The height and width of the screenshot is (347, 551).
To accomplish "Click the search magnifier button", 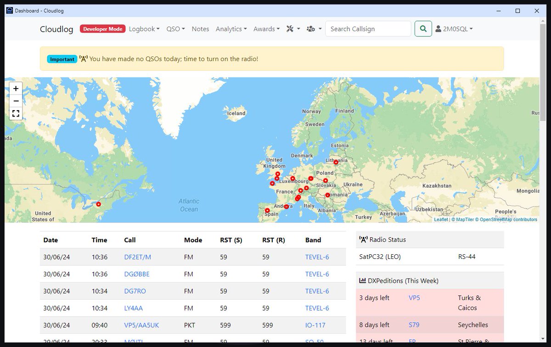I will [x=423, y=28].
